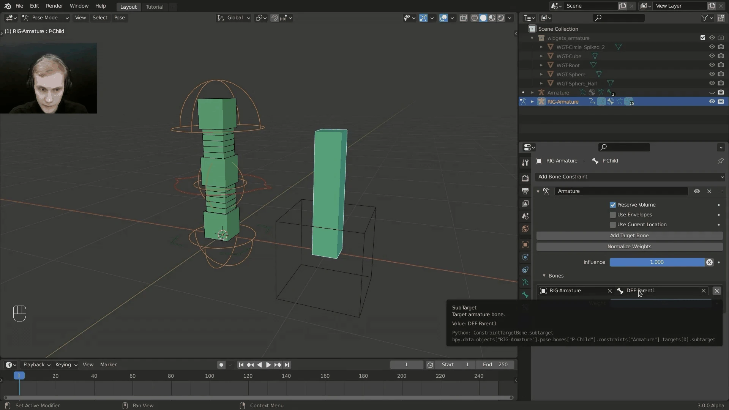Open the Output properties tab
The width and height of the screenshot is (729, 410).
pos(525,191)
